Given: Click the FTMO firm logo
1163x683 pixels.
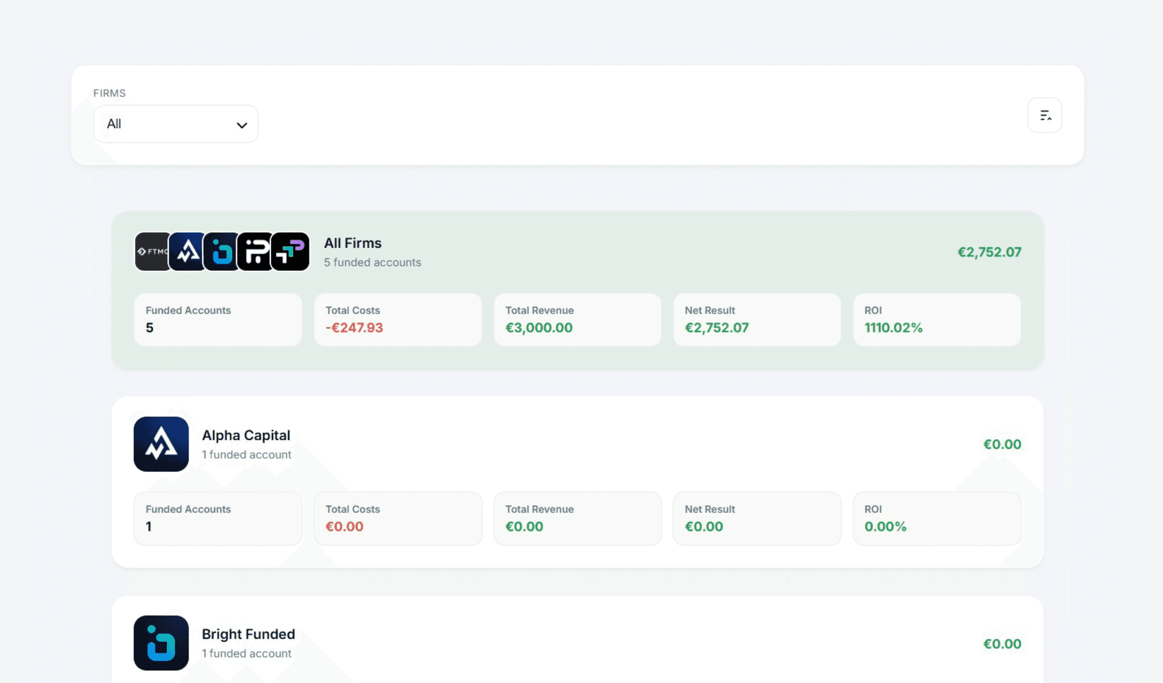Looking at the screenshot, I should pyautogui.click(x=151, y=252).
